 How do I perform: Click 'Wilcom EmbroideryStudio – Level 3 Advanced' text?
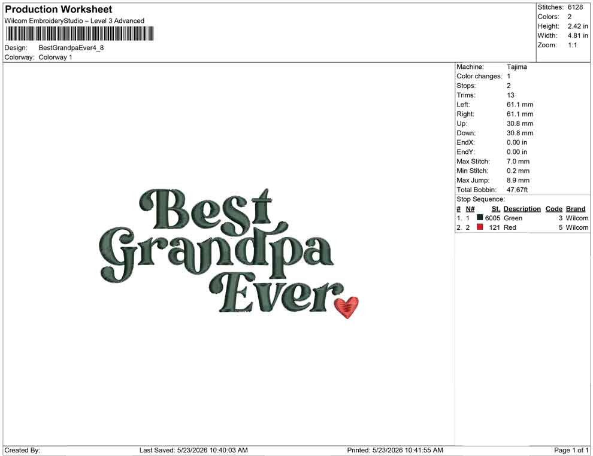click(74, 21)
